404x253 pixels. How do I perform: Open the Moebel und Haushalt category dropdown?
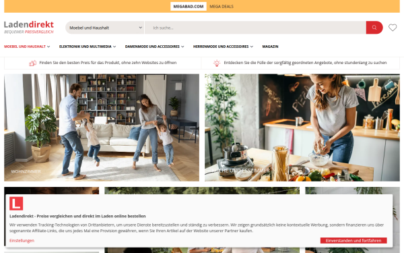pos(104,28)
